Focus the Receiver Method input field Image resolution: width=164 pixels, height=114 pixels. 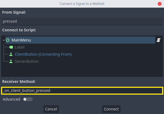[82, 91]
